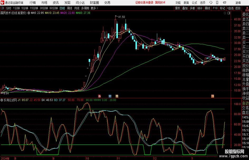Click the 预 event marker on the chart

tap(213, 96)
